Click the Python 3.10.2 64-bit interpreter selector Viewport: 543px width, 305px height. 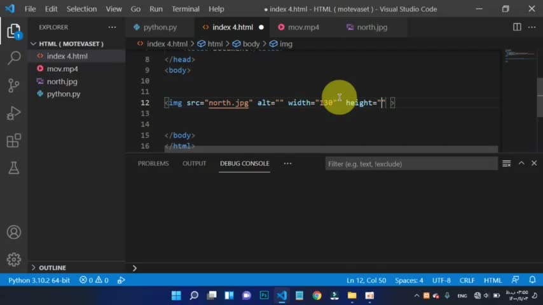[39, 280]
